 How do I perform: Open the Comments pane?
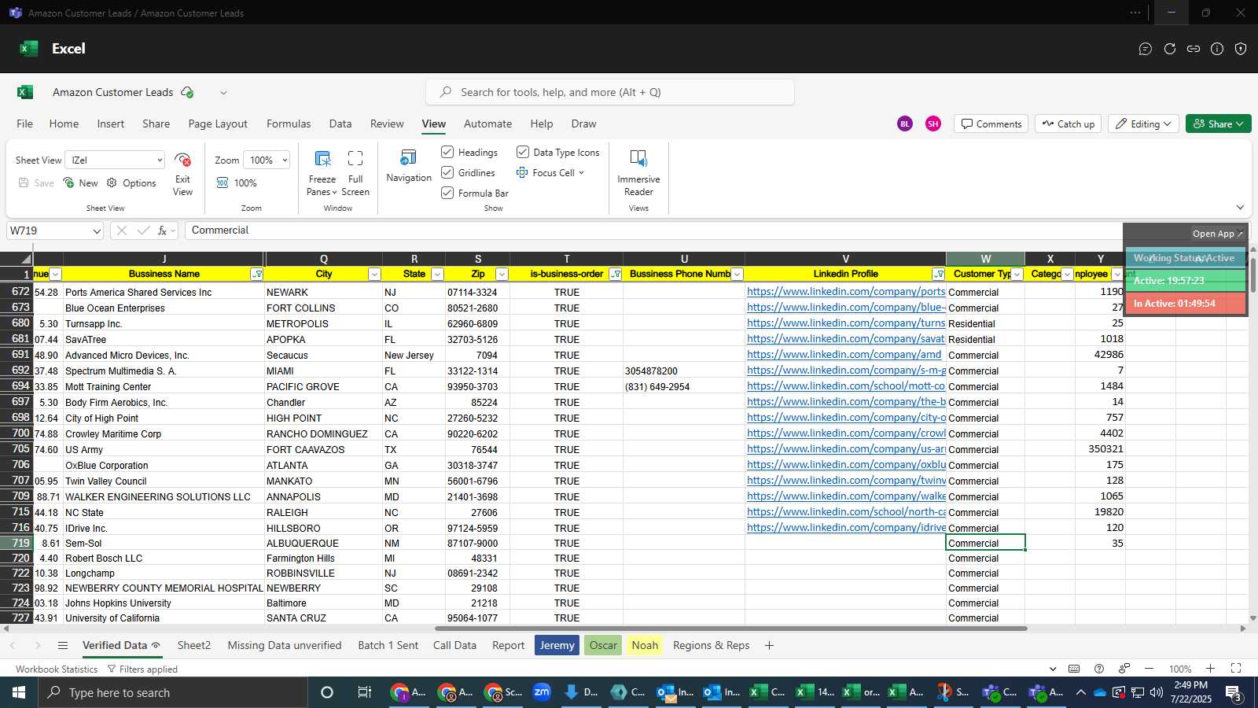pyautogui.click(x=991, y=124)
